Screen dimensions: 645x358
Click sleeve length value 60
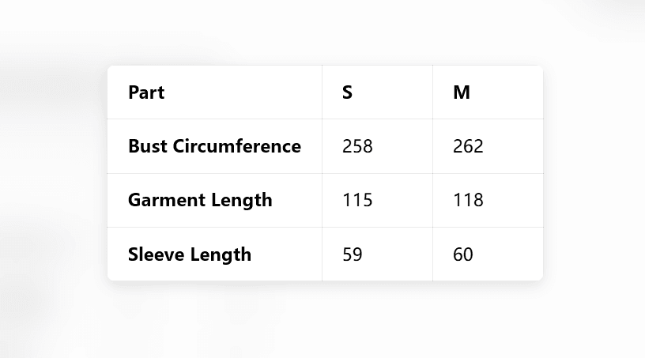[x=463, y=254]
